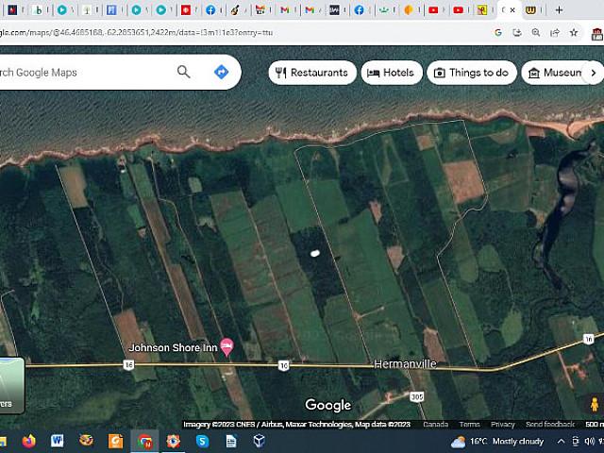Viewport: 604px width, 453px height.
Task: Open the orange G app on the taskbar
Action: [x=115, y=441]
